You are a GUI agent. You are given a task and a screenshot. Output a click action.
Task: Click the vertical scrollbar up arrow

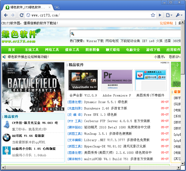pyautogui.click(x=183, y=22)
